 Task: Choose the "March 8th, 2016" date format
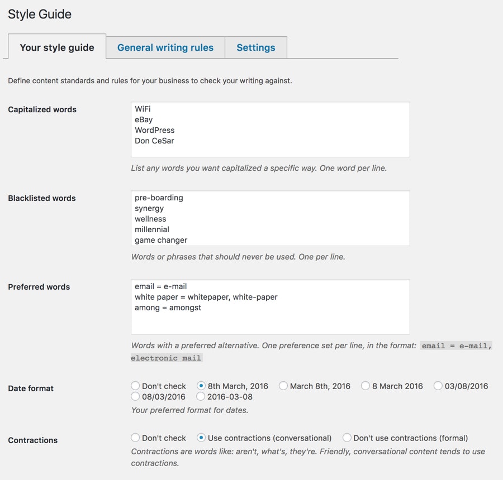click(x=283, y=386)
